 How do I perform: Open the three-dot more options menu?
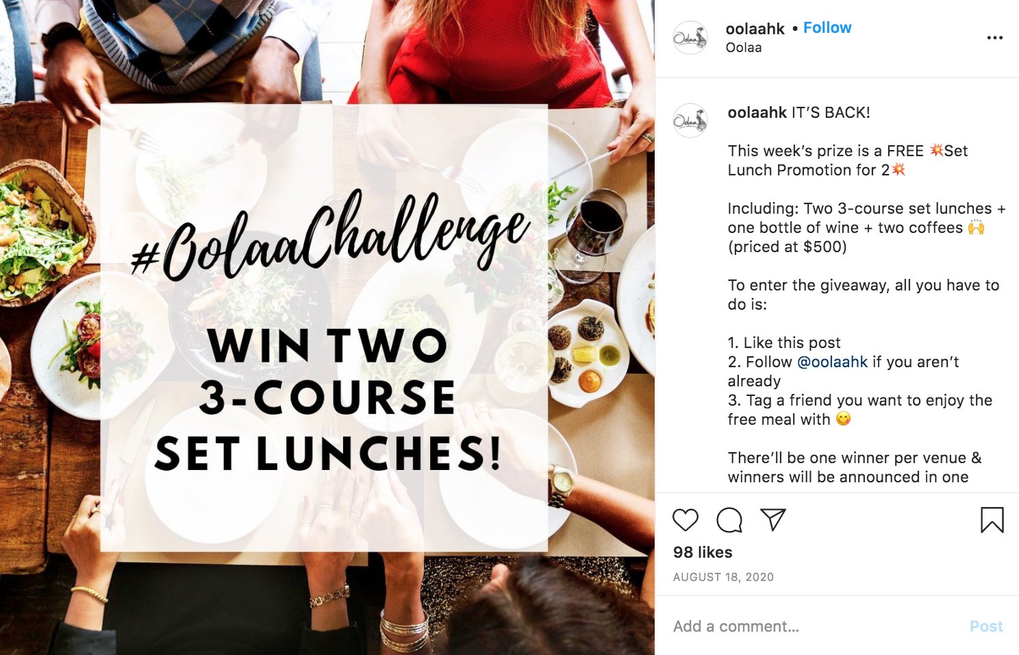(x=994, y=38)
